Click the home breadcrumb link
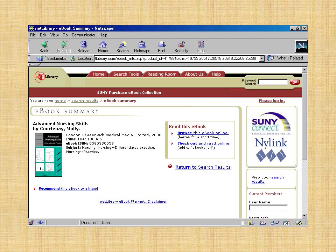The width and height of the screenshot is (336, 252). 60,101
